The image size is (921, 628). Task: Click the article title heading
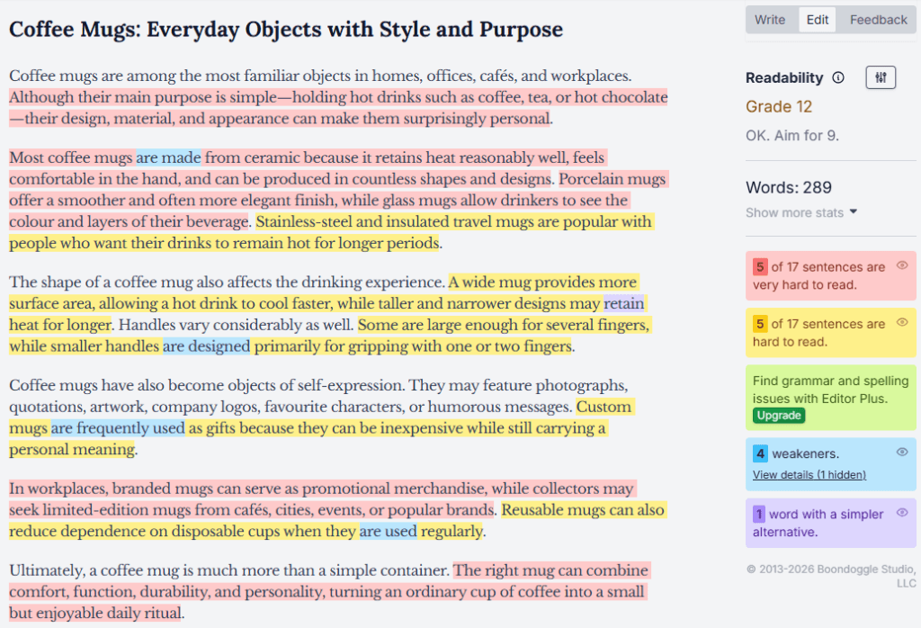pyautogui.click(x=286, y=30)
